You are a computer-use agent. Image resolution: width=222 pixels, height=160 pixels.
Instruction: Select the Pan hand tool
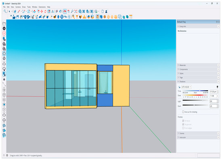coord(69,11)
